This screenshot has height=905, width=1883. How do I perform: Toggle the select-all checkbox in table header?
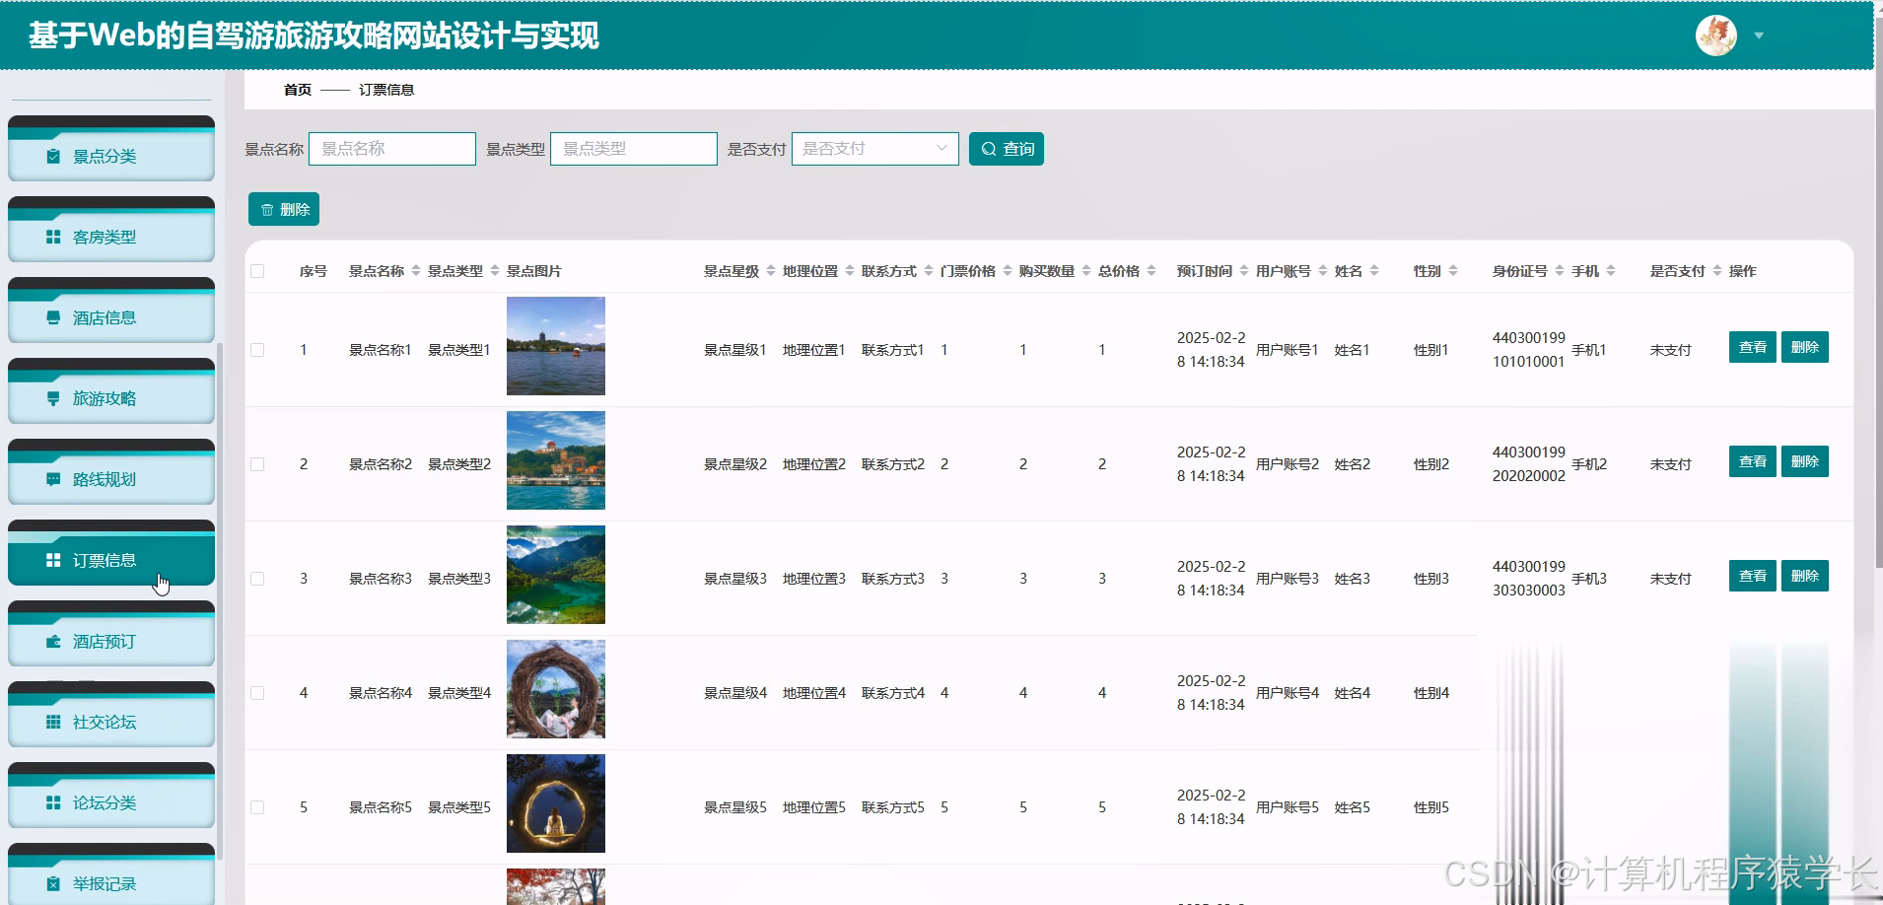[258, 270]
